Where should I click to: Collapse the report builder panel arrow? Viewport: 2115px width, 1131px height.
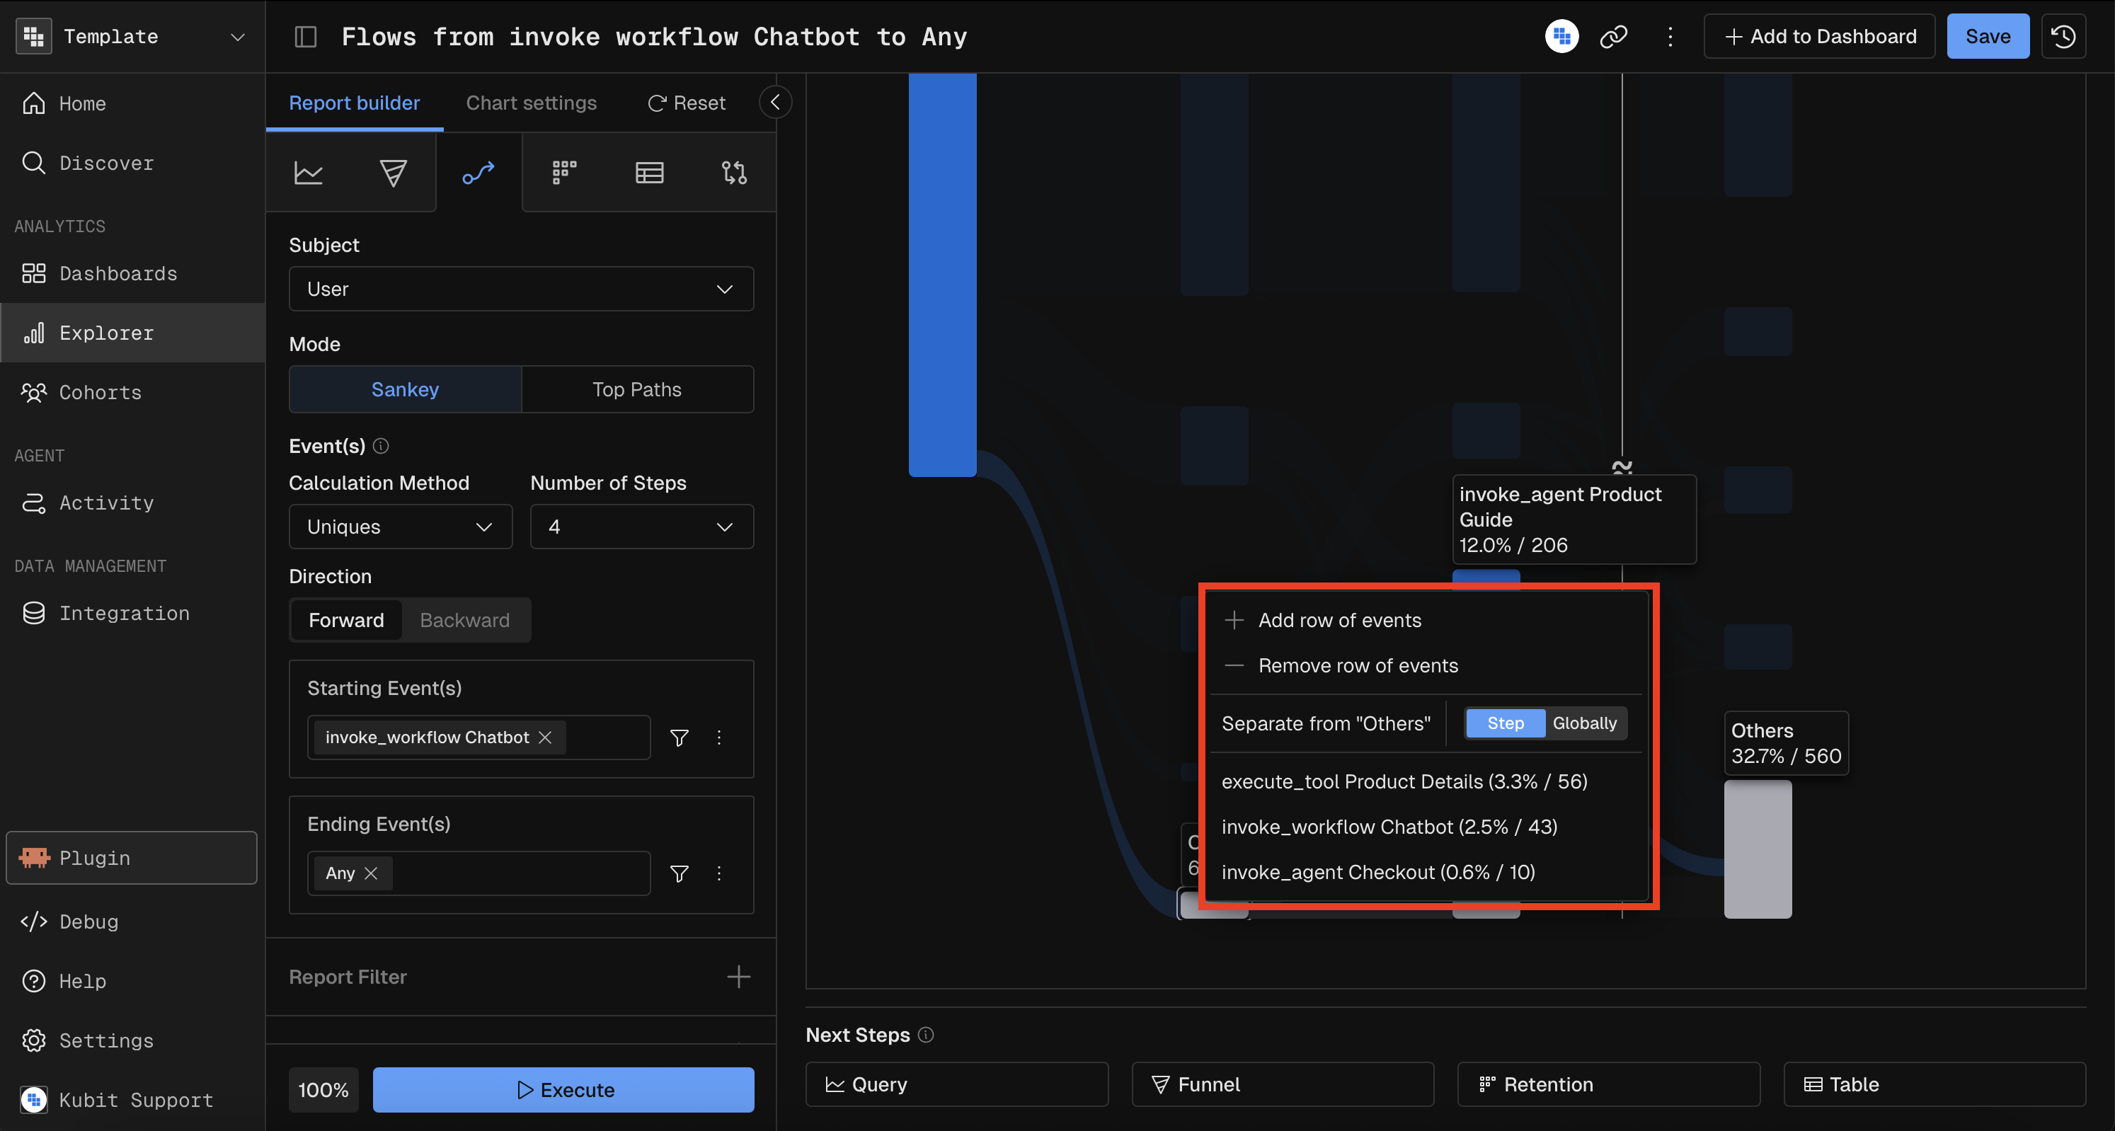[x=775, y=102]
